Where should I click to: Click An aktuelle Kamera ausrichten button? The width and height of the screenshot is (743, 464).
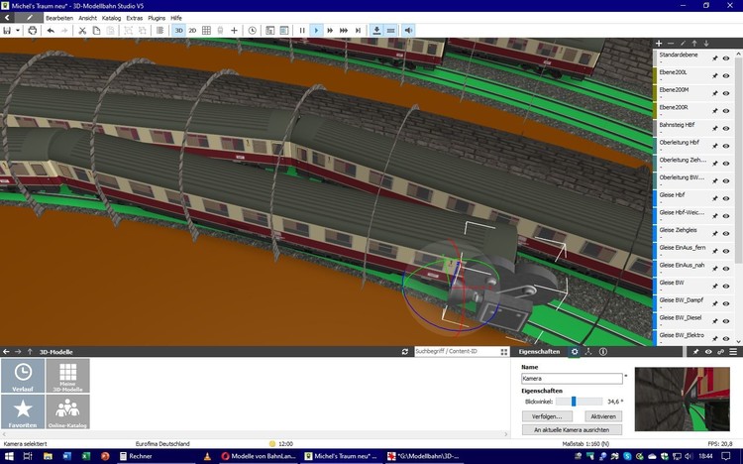(x=572, y=429)
